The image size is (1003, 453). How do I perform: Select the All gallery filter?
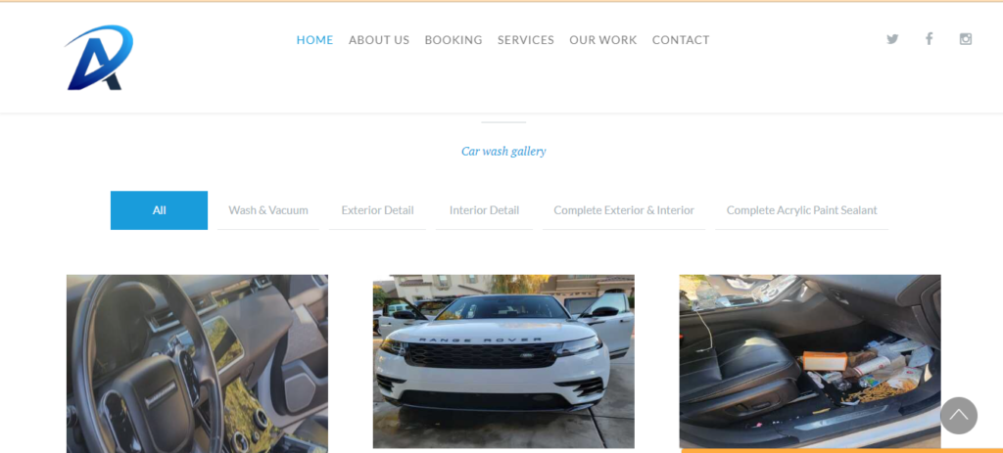160,210
